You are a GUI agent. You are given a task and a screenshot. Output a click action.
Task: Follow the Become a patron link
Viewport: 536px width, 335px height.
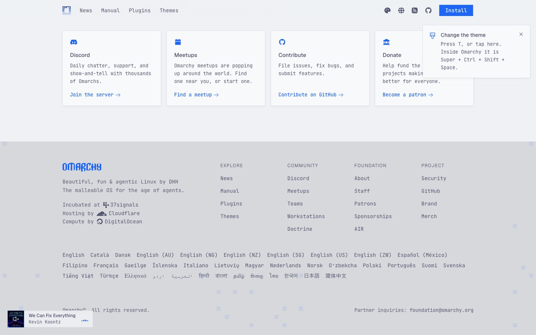tap(408, 95)
